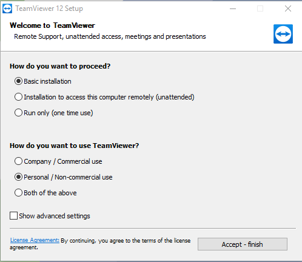Click the TeamViewer 12 Setup title text
Screen dimensions: 302x262
point(49,8)
